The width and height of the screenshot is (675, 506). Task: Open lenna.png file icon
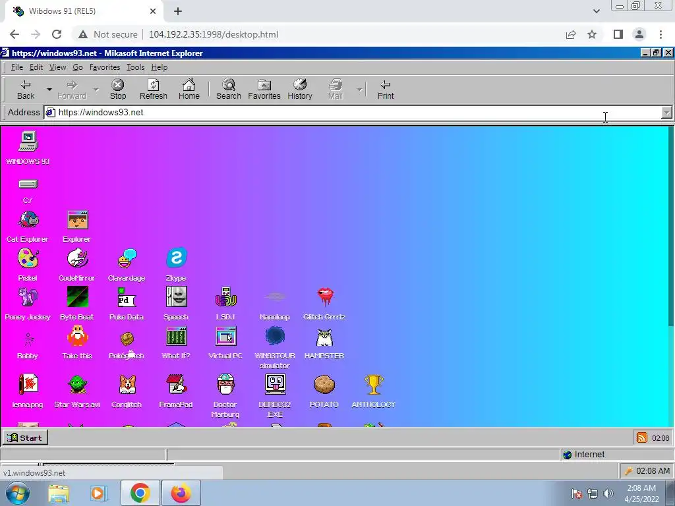click(28, 384)
